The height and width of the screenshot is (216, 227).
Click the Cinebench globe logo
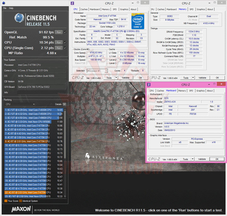tap(19, 18)
